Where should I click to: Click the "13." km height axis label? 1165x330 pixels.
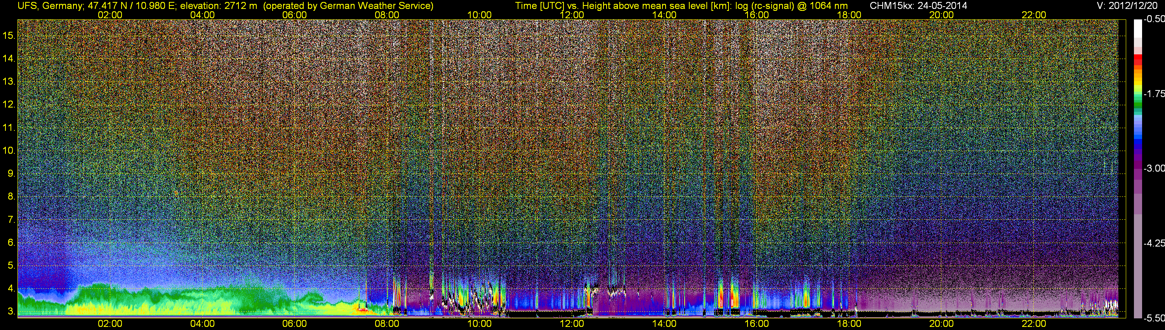(9, 82)
